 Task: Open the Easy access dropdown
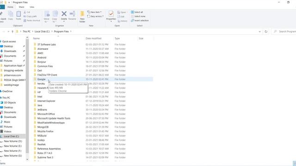coord(95,17)
